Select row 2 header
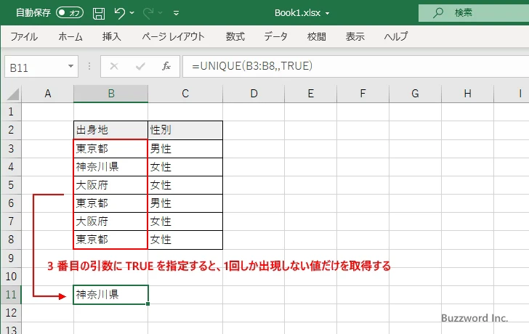 click(x=11, y=130)
